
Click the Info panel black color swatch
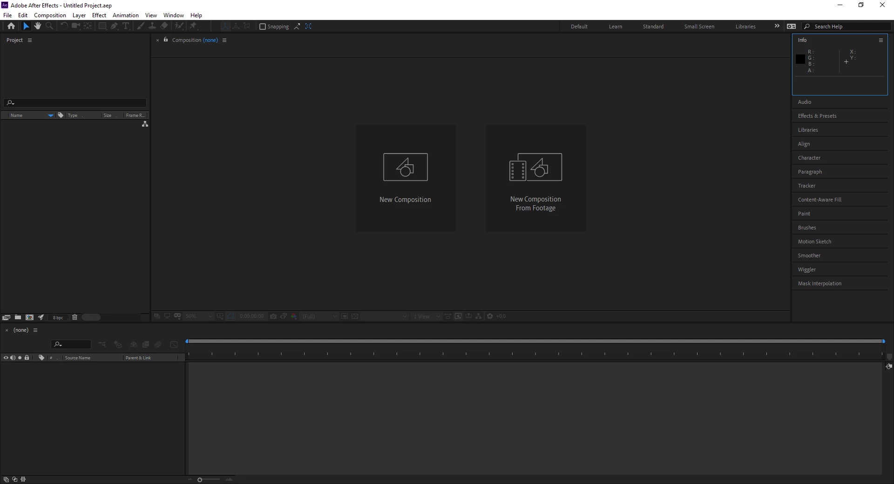(800, 59)
